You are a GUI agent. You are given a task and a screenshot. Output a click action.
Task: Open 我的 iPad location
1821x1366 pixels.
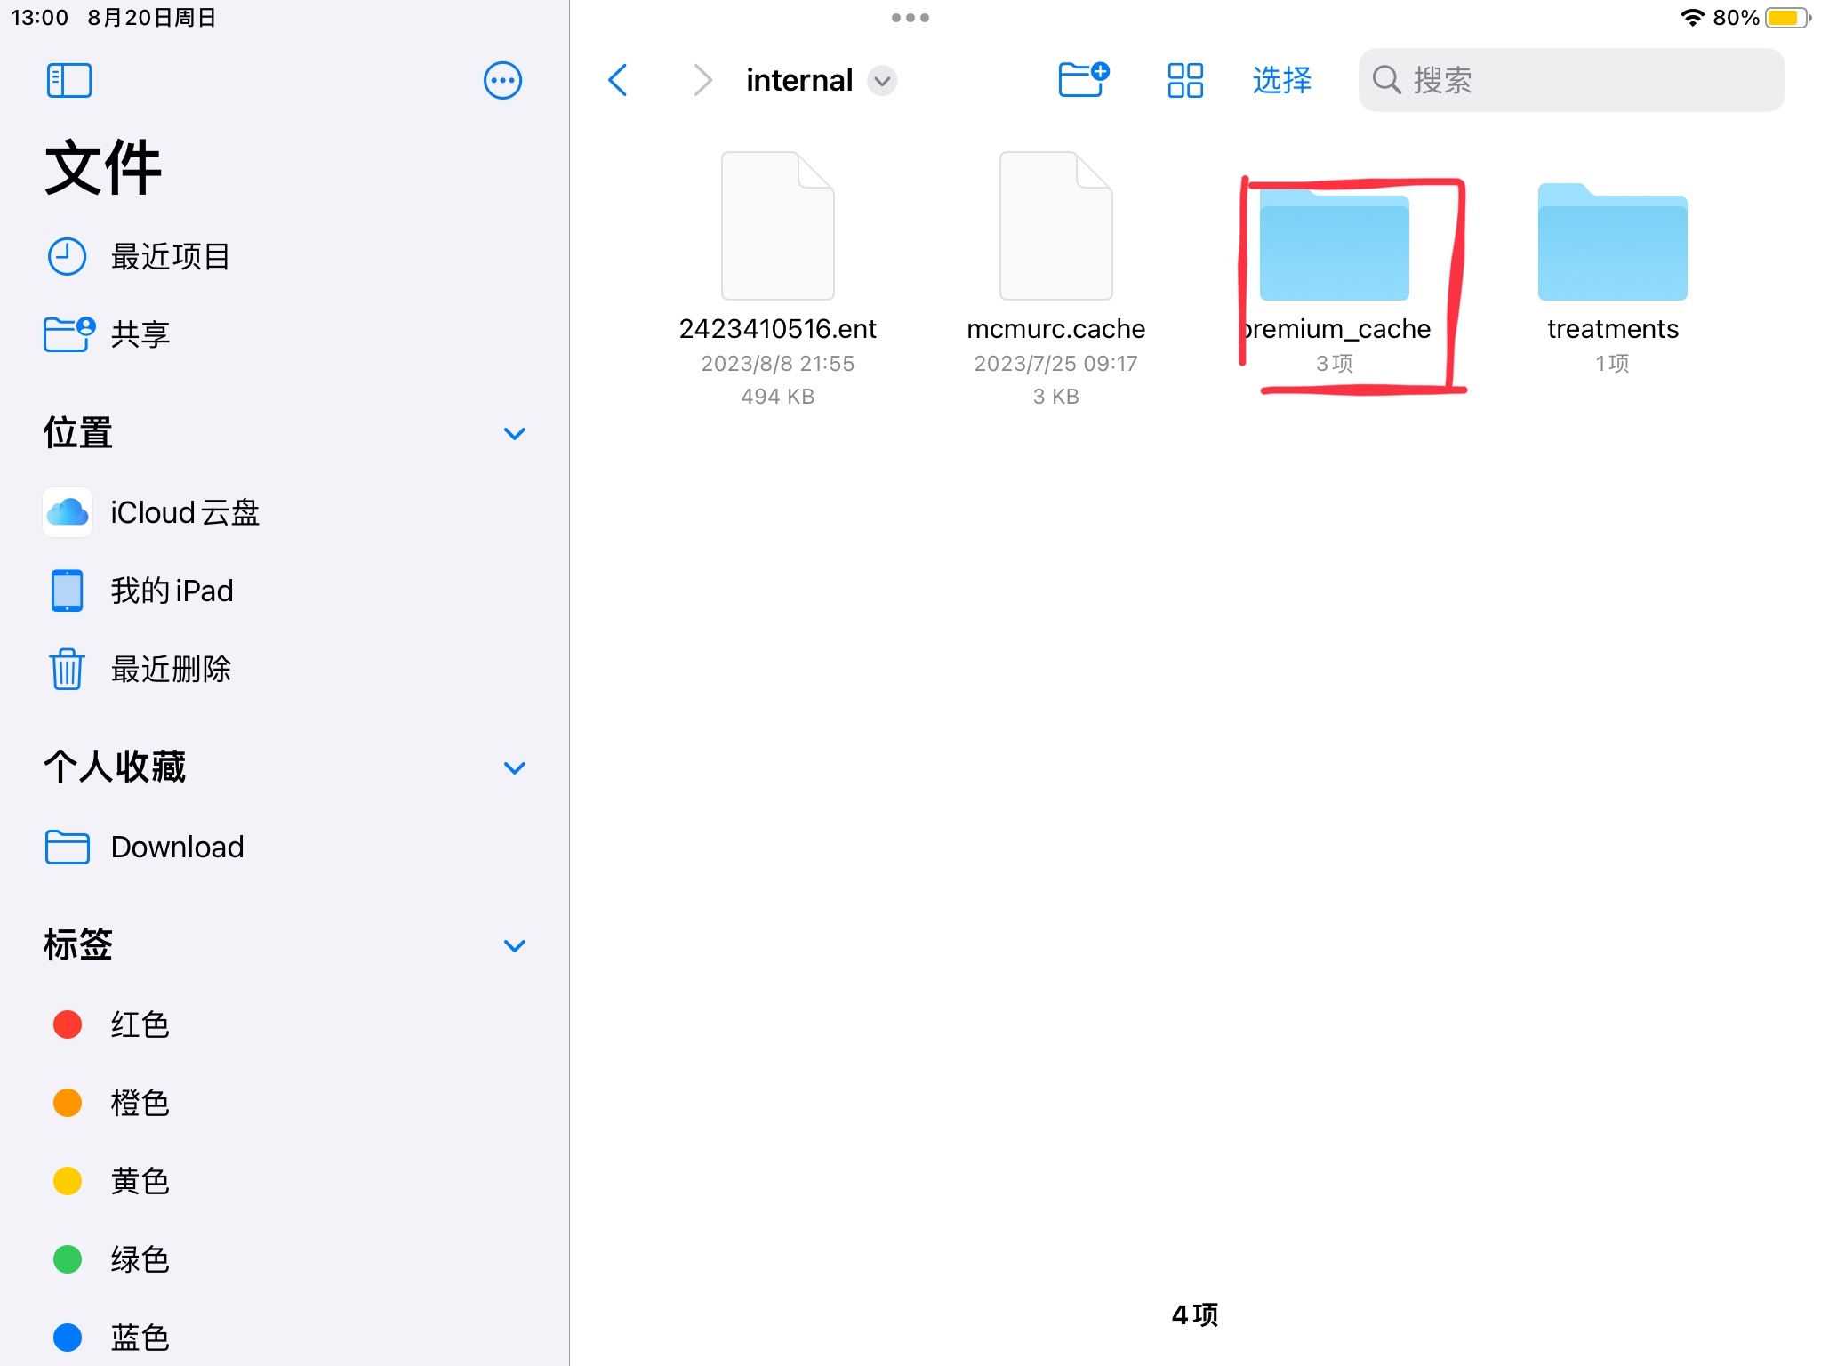point(285,591)
